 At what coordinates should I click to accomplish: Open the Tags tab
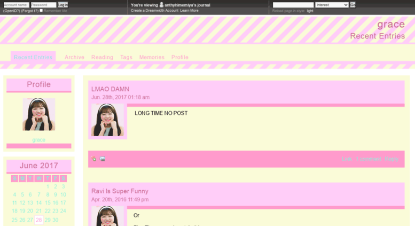126,57
